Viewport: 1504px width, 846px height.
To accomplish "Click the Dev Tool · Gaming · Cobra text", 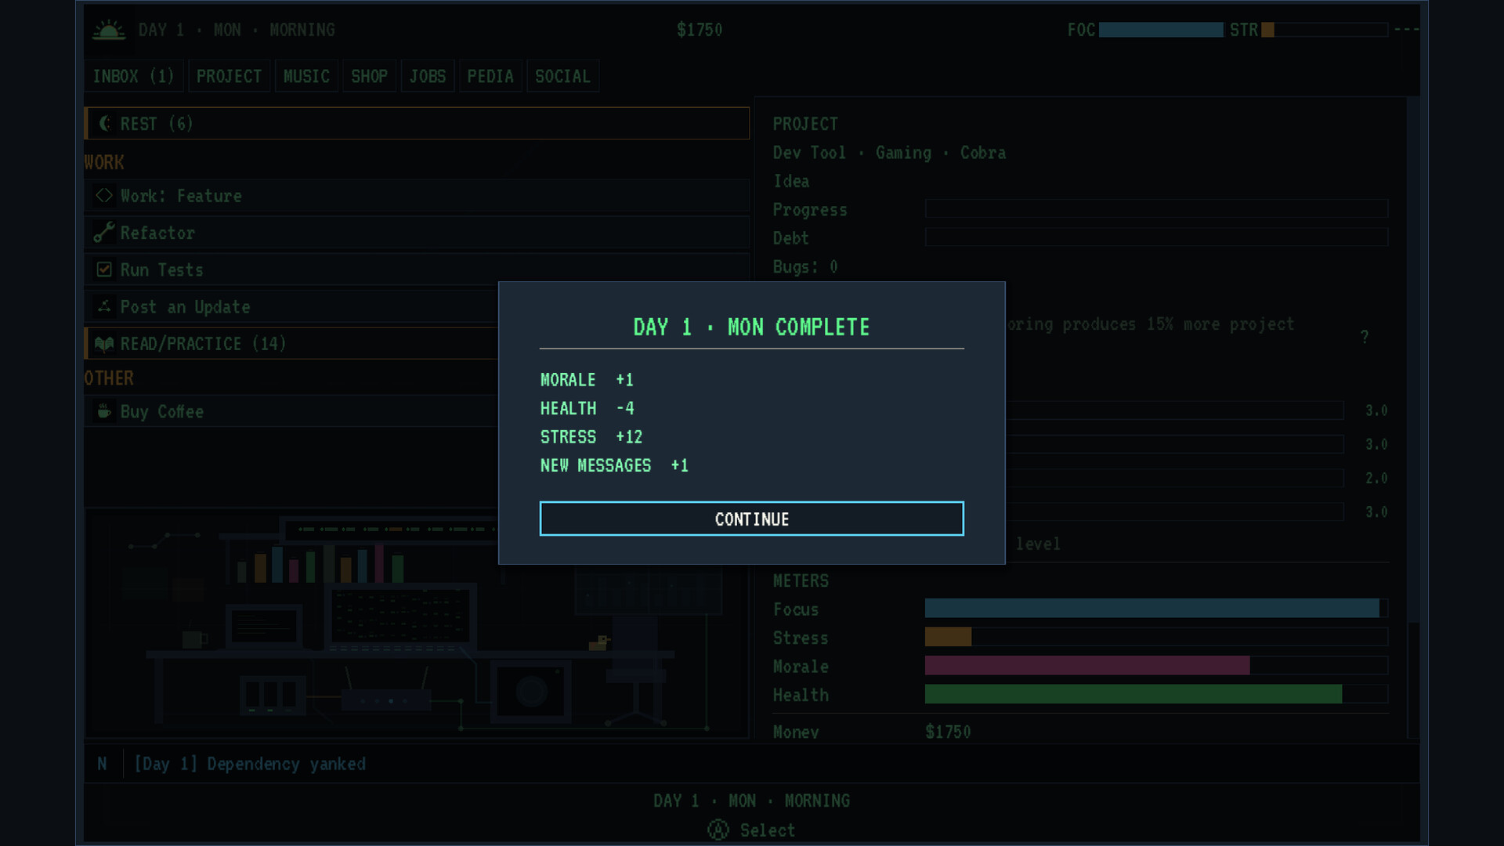I will pos(889,153).
